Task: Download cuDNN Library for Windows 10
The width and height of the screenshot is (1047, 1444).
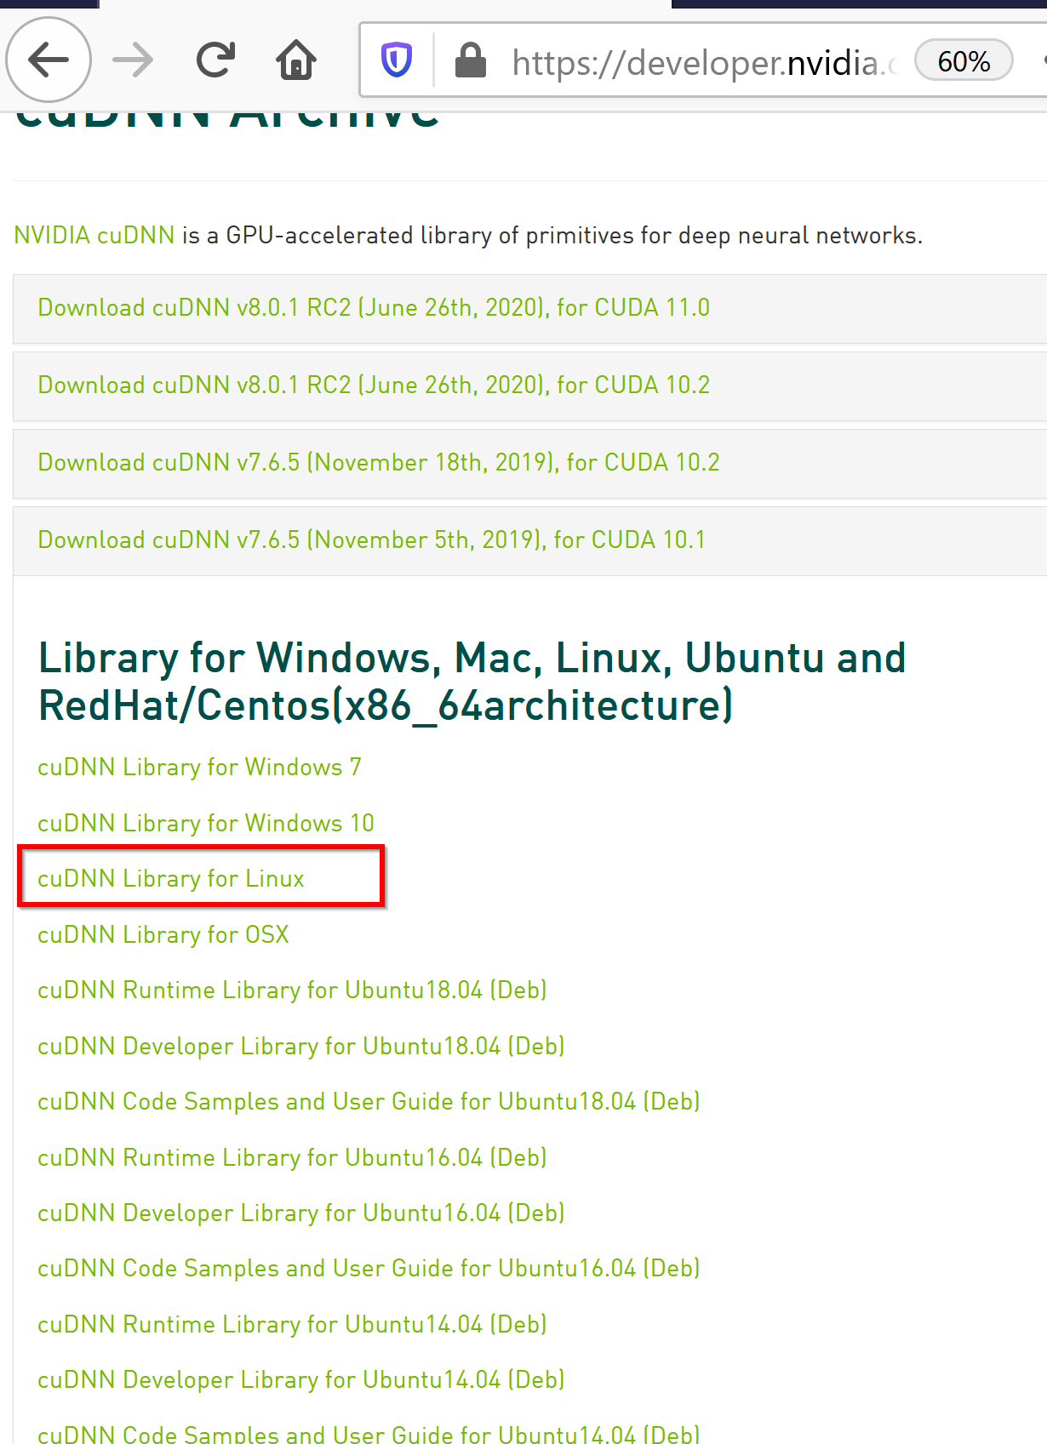Action: (x=206, y=823)
